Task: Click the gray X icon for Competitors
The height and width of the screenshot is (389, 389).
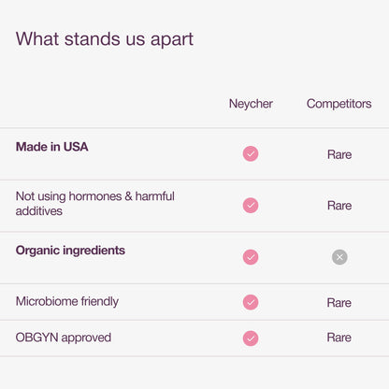Action: pyautogui.click(x=339, y=257)
